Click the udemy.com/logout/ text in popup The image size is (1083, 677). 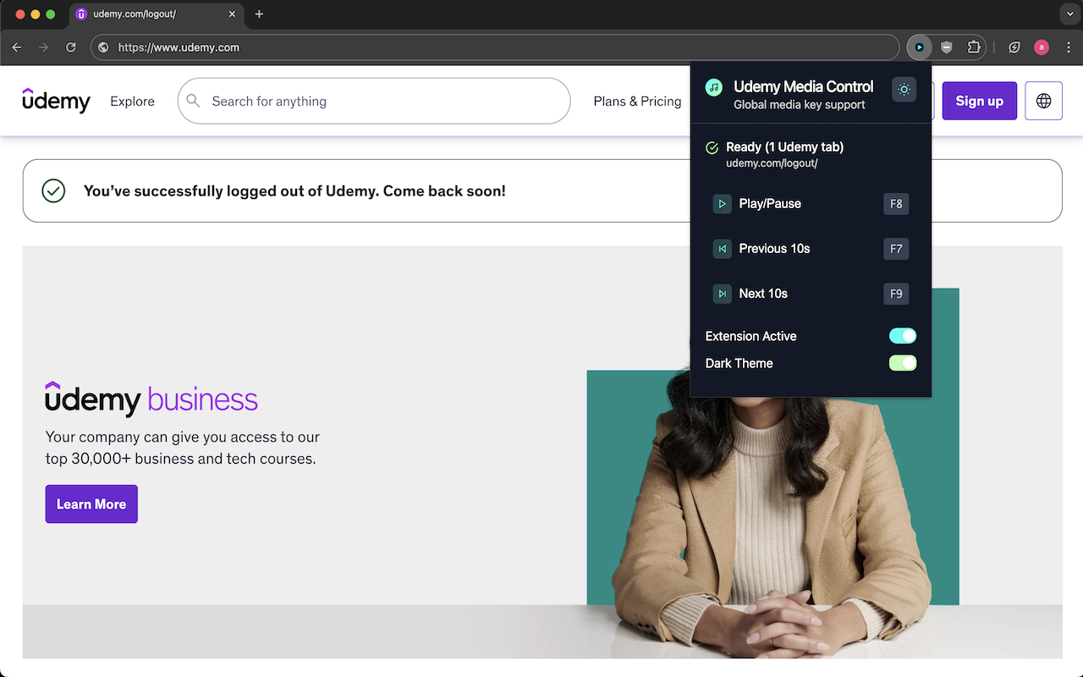(x=772, y=163)
